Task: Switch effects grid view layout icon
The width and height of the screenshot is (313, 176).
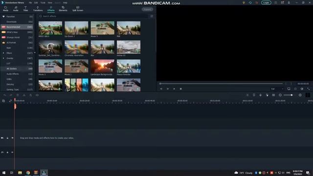Action: pos(152,16)
